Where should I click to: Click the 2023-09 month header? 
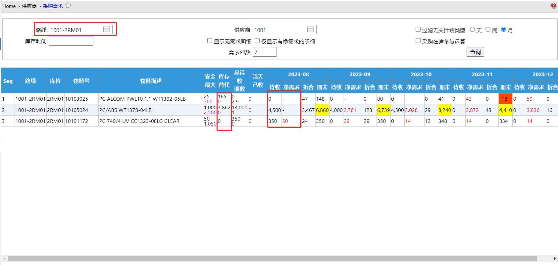click(x=360, y=74)
